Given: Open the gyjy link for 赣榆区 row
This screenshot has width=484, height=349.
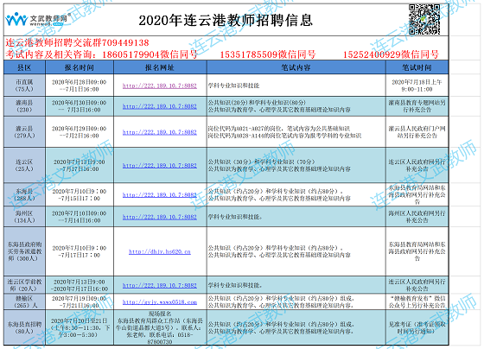Looking at the screenshot, I should [160, 302].
